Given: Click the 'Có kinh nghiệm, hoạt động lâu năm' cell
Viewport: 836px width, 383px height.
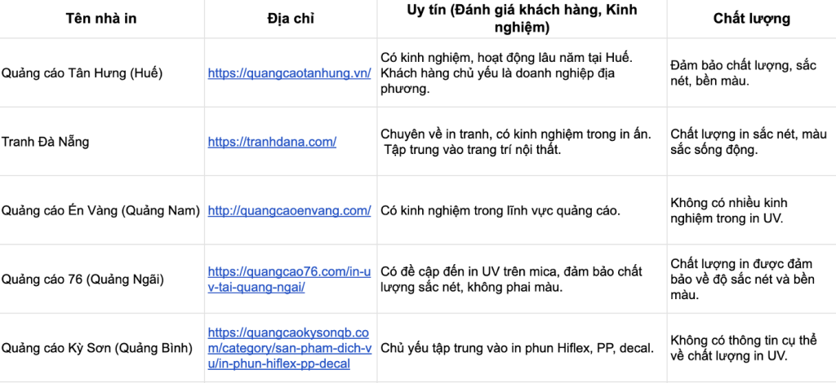Looking at the screenshot, I should pos(522,73).
